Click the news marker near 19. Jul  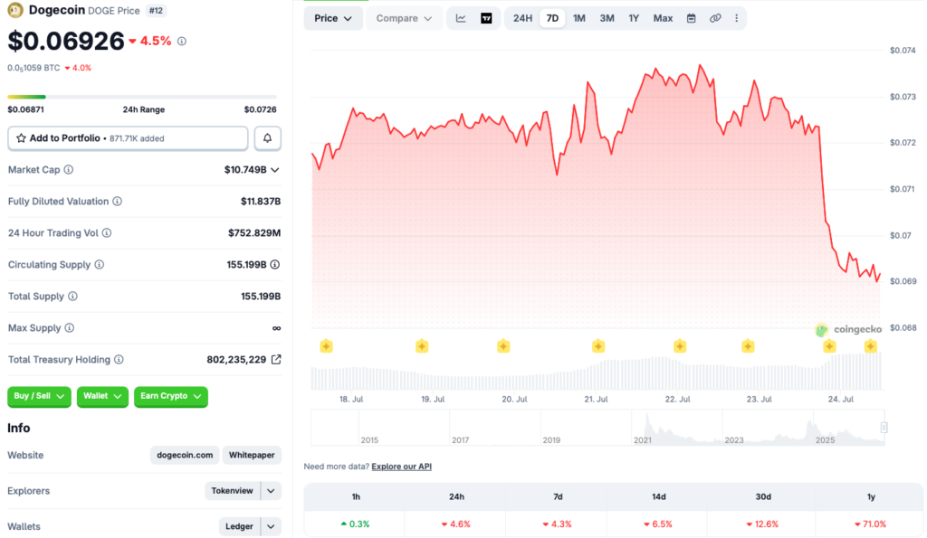422,346
